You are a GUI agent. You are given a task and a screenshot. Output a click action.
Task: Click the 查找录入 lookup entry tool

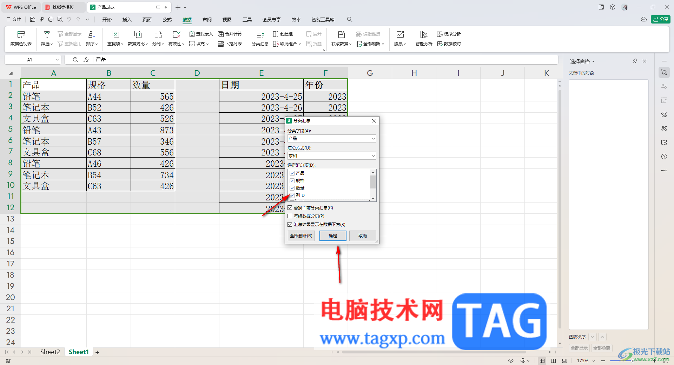tap(201, 34)
